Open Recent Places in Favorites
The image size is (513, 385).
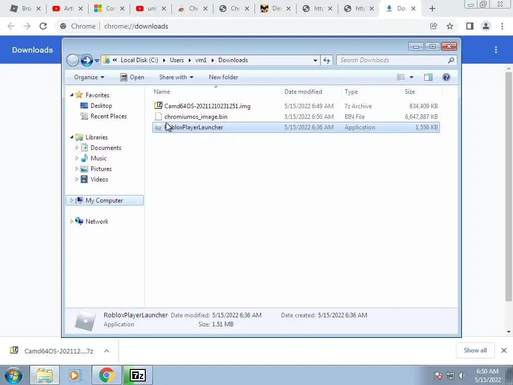pyautogui.click(x=108, y=116)
